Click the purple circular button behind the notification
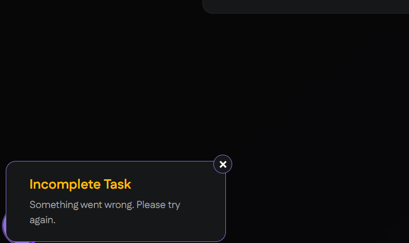 tap(4, 225)
